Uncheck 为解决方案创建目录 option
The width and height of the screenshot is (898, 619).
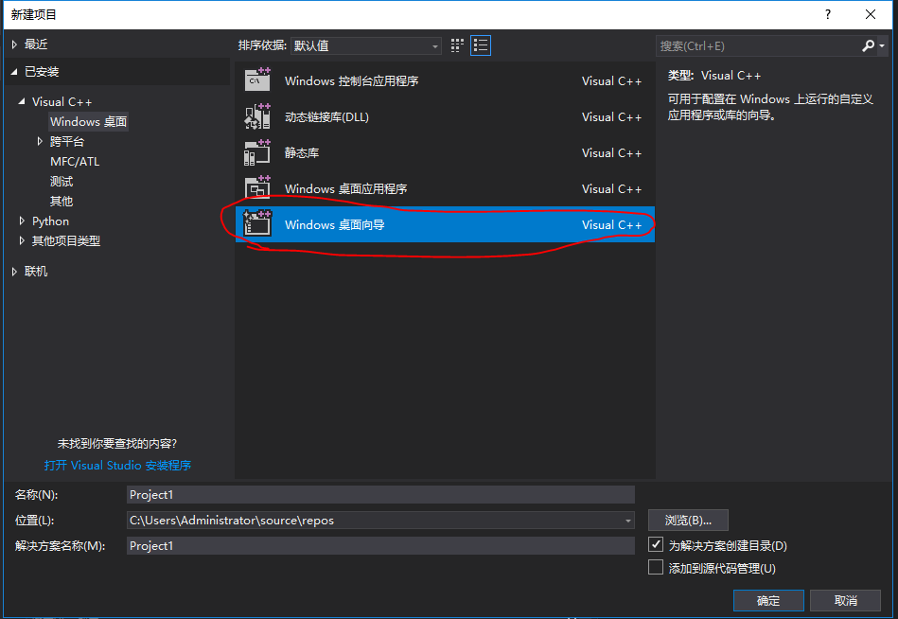click(x=657, y=543)
